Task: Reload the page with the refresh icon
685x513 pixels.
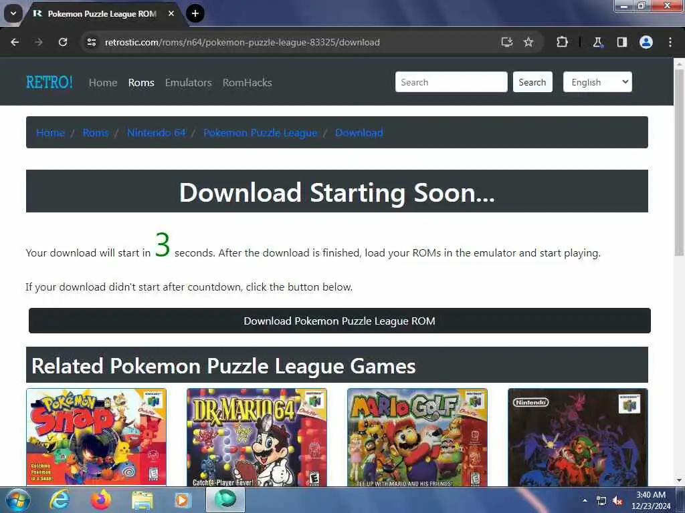Action: [x=63, y=42]
